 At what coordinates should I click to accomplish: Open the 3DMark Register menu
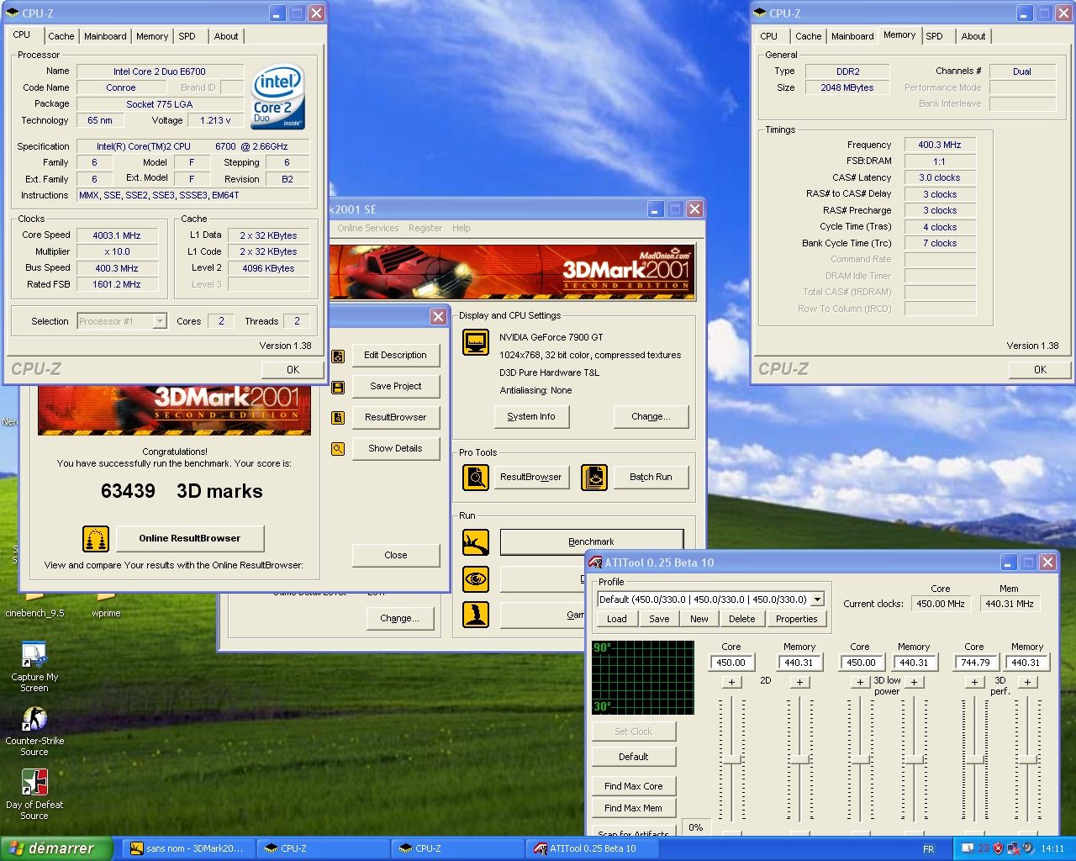[x=425, y=228]
